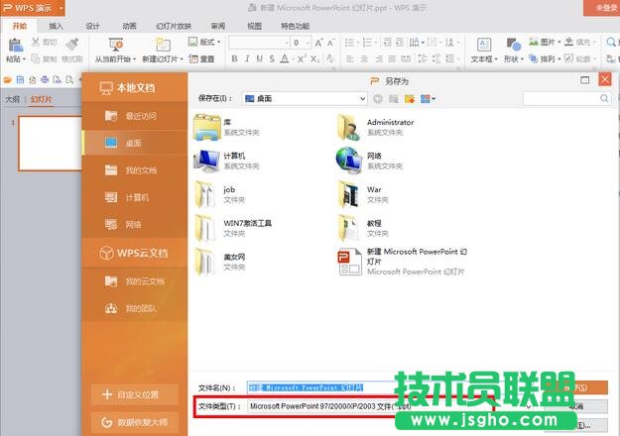Open the font name dropdown

[x=287, y=43]
